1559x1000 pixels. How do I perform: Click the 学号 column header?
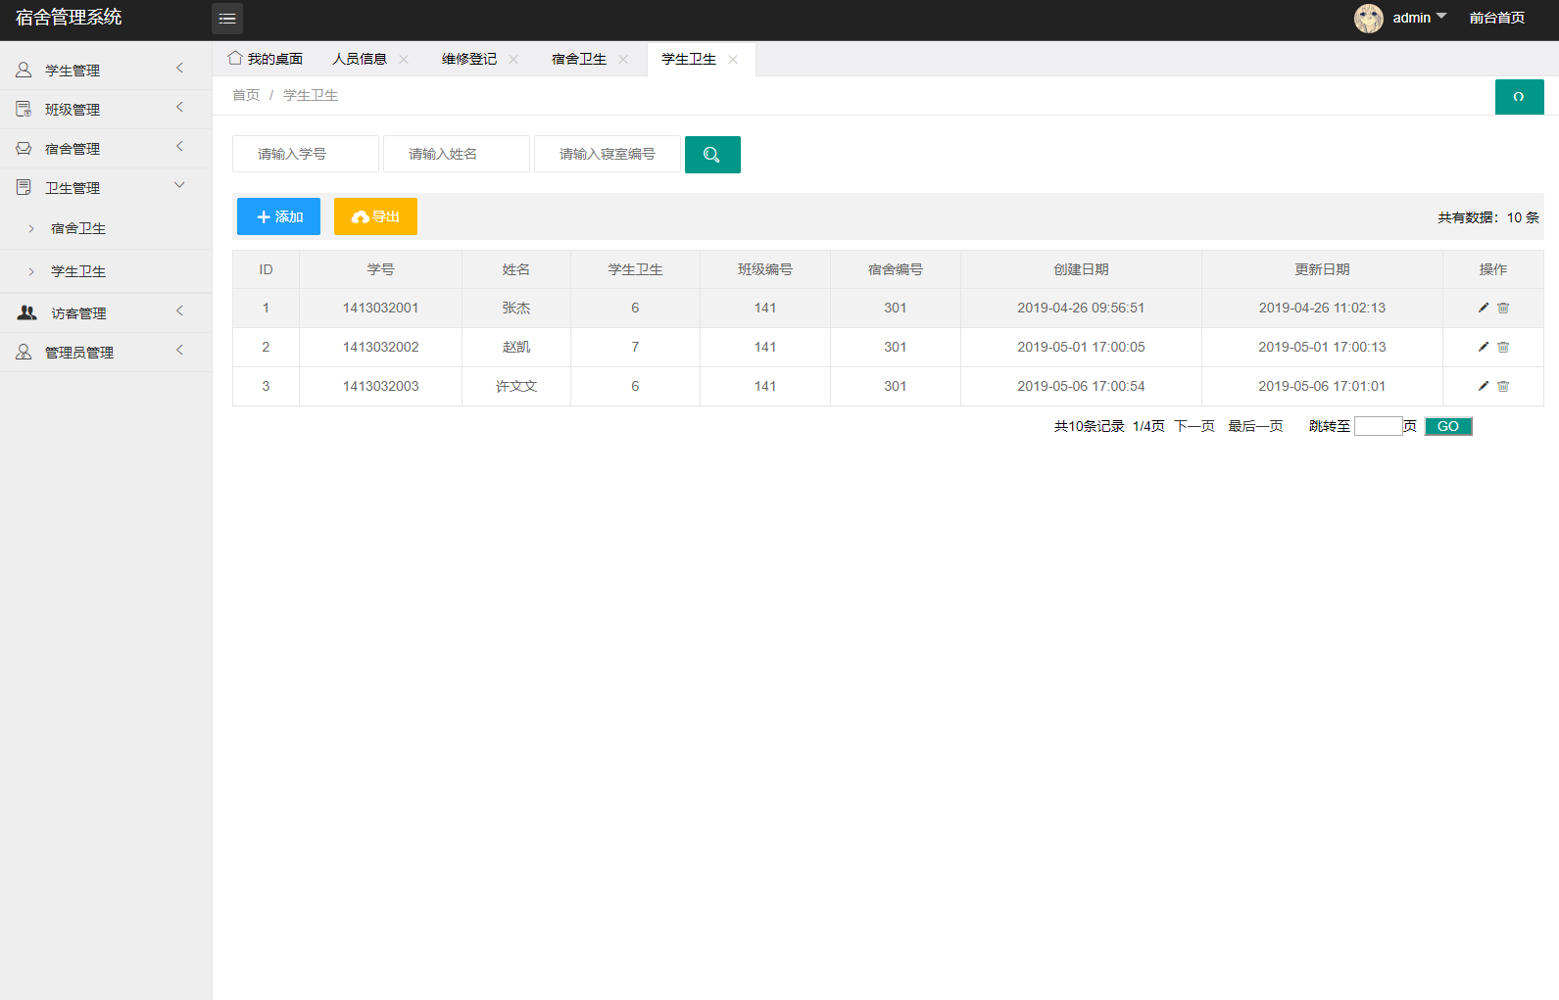point(380,269)
